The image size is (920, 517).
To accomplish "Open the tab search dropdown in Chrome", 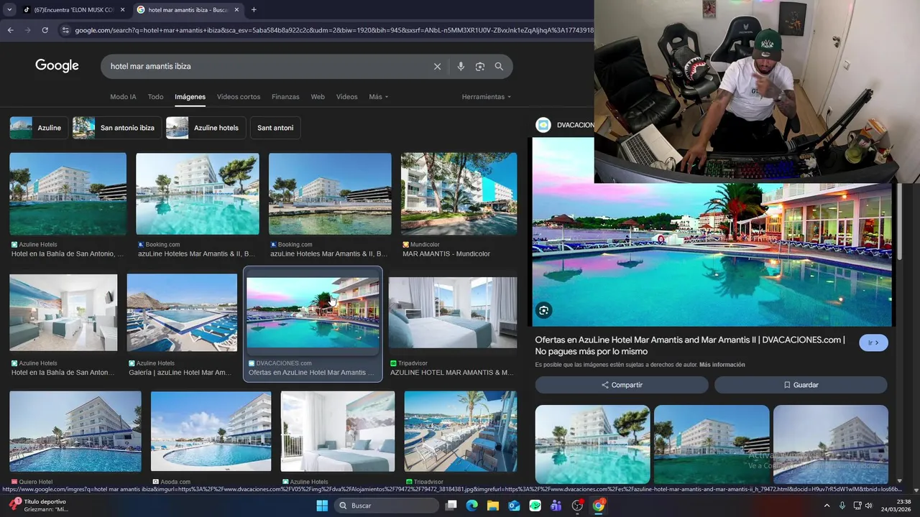I will 9,9.
